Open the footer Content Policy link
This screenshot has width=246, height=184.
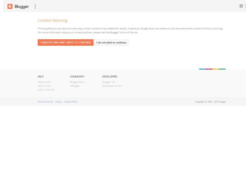70,102
